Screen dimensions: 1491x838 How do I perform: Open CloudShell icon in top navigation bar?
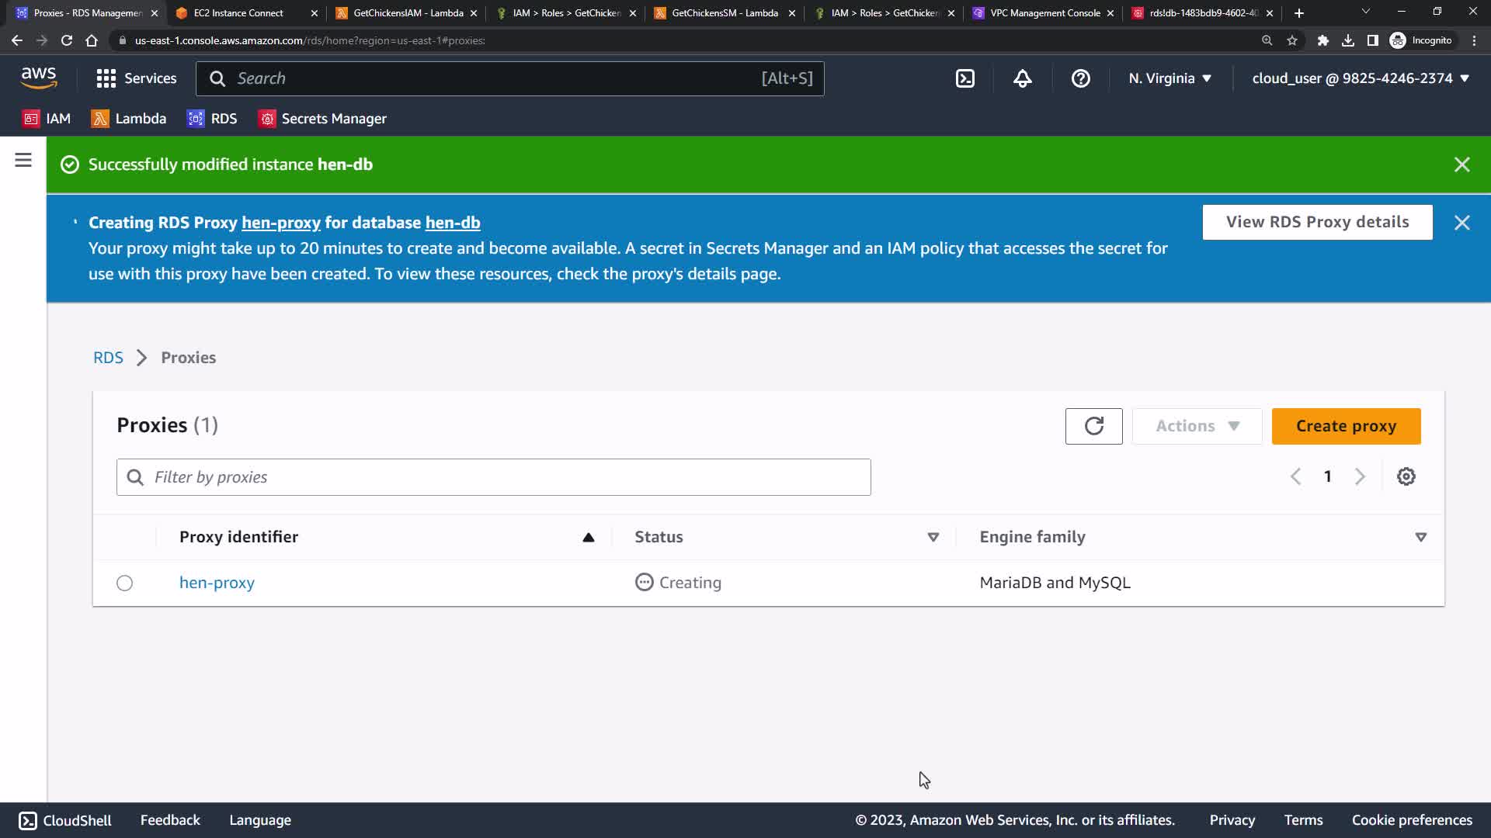[x=964, y=78]
